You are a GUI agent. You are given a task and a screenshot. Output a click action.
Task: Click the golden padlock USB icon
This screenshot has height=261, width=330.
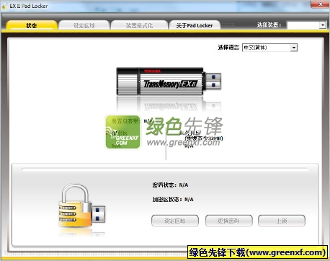(x=82, y=205)
